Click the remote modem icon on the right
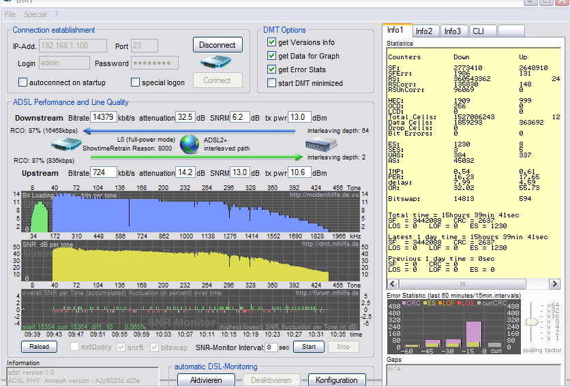This screenshot has width=570, height=387. [x=320, y=144]
